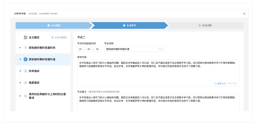
Task: Edit the 节点名称 input field
Action: point(135,49)
